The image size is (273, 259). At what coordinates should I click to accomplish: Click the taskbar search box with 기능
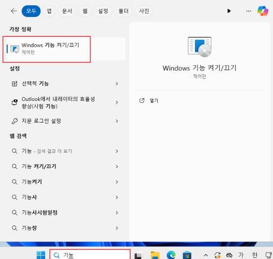[x=90, y=254]
